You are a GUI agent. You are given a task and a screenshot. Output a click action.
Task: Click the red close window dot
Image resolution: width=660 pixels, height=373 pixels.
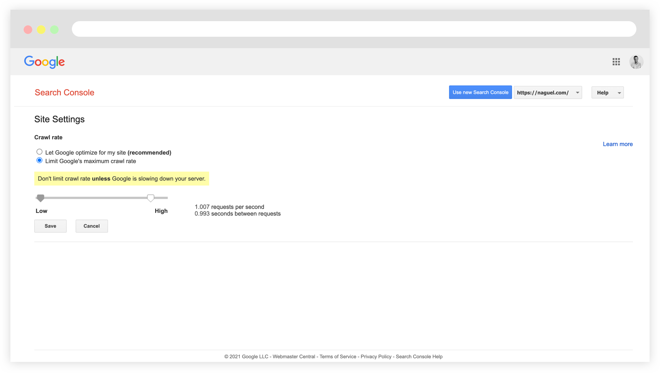[x=28, y=30]
